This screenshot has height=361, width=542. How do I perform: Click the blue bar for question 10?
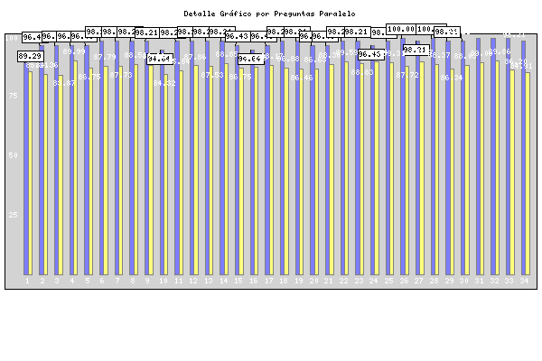(162, 162)
